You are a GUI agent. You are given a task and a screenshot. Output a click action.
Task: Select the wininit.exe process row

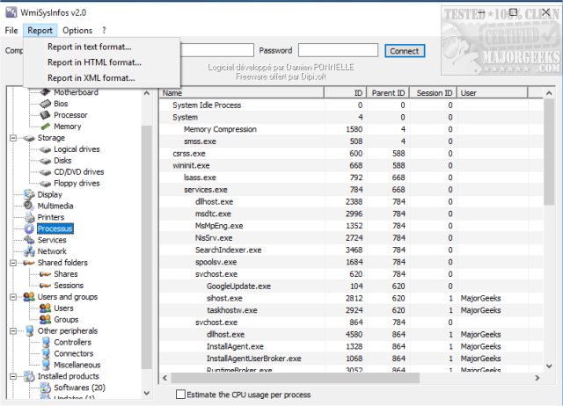point(351,166)
